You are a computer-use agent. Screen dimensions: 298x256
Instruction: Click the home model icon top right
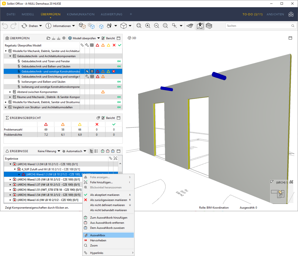pyautogui.click(x=291, y=14)
